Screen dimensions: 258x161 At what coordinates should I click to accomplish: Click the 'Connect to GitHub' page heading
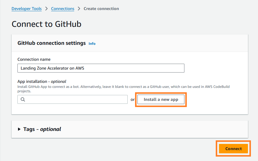click(46, 24)
